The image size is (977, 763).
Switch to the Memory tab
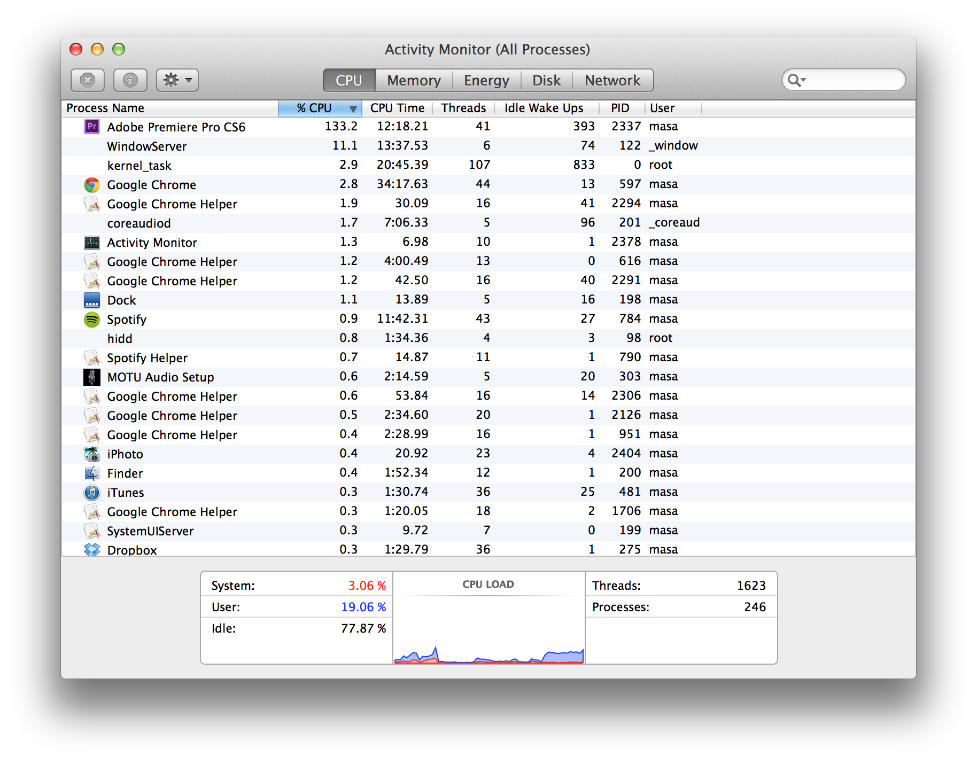point(414,80)
